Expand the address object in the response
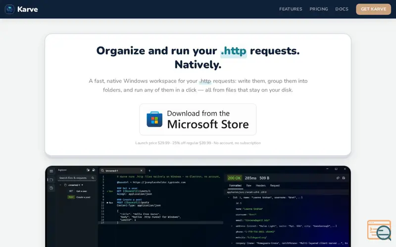The image size is (396, 247). coord(232,226)
